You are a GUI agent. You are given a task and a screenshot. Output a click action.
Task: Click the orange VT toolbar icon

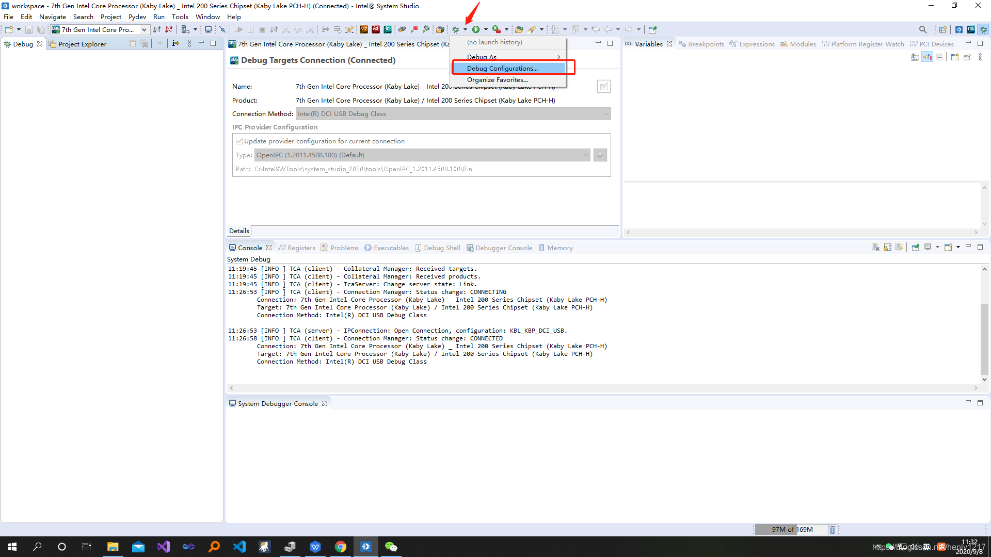point(364,29)
